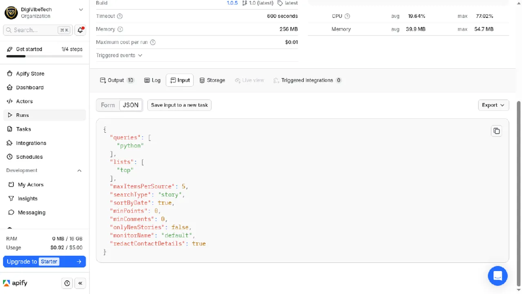Collapse the sidebar with the double-chevron icon

[80, 283]
